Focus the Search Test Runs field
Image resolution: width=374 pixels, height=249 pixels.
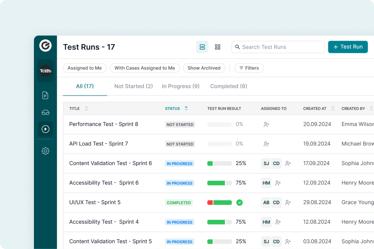pyautogui.click(x=278, y=47)
